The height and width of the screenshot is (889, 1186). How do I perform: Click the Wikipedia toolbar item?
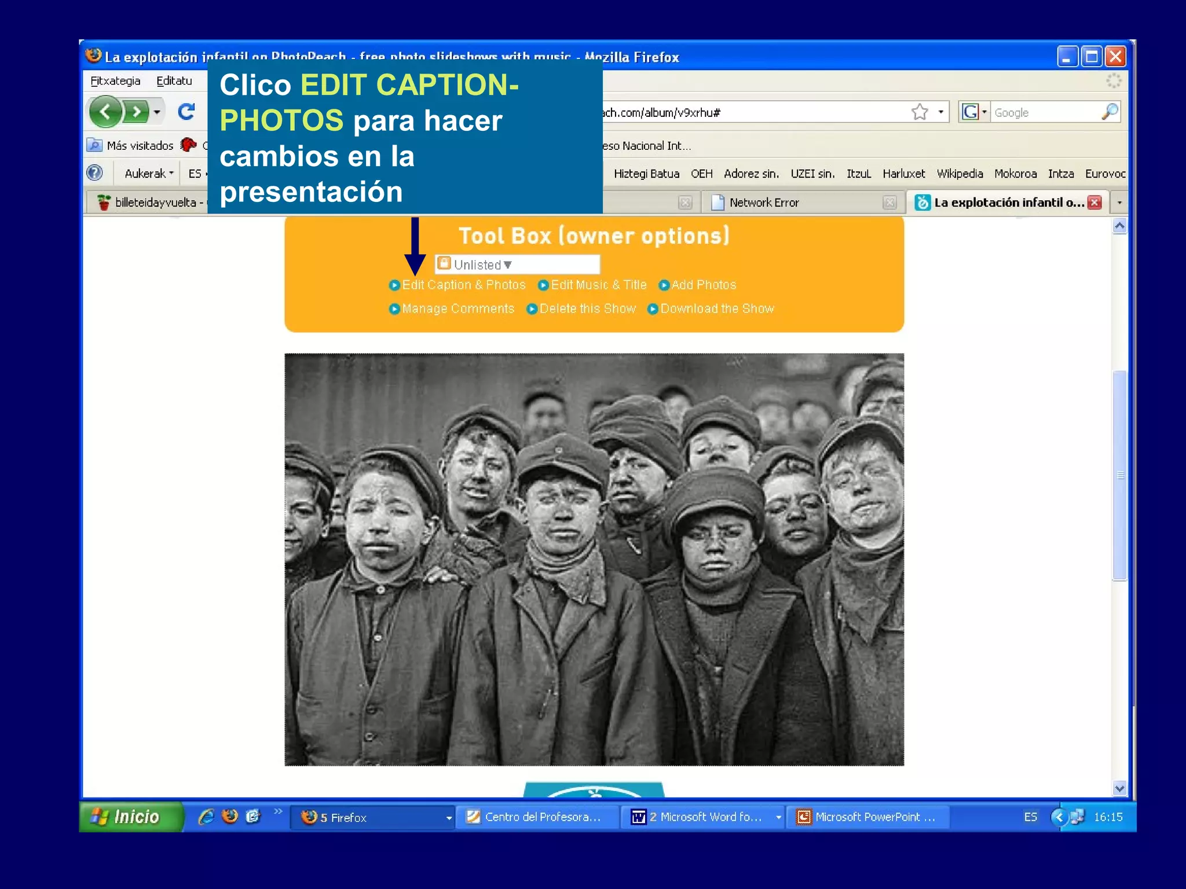[960, 174]
